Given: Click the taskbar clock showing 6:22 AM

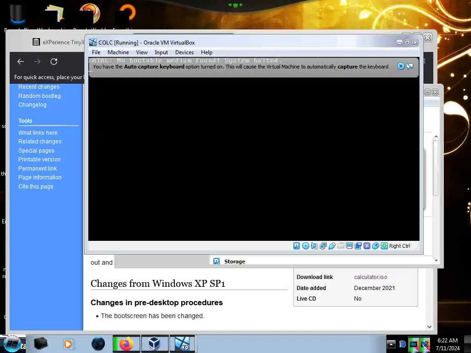Looking at the screenshot, I should click(x=448, y=344).
